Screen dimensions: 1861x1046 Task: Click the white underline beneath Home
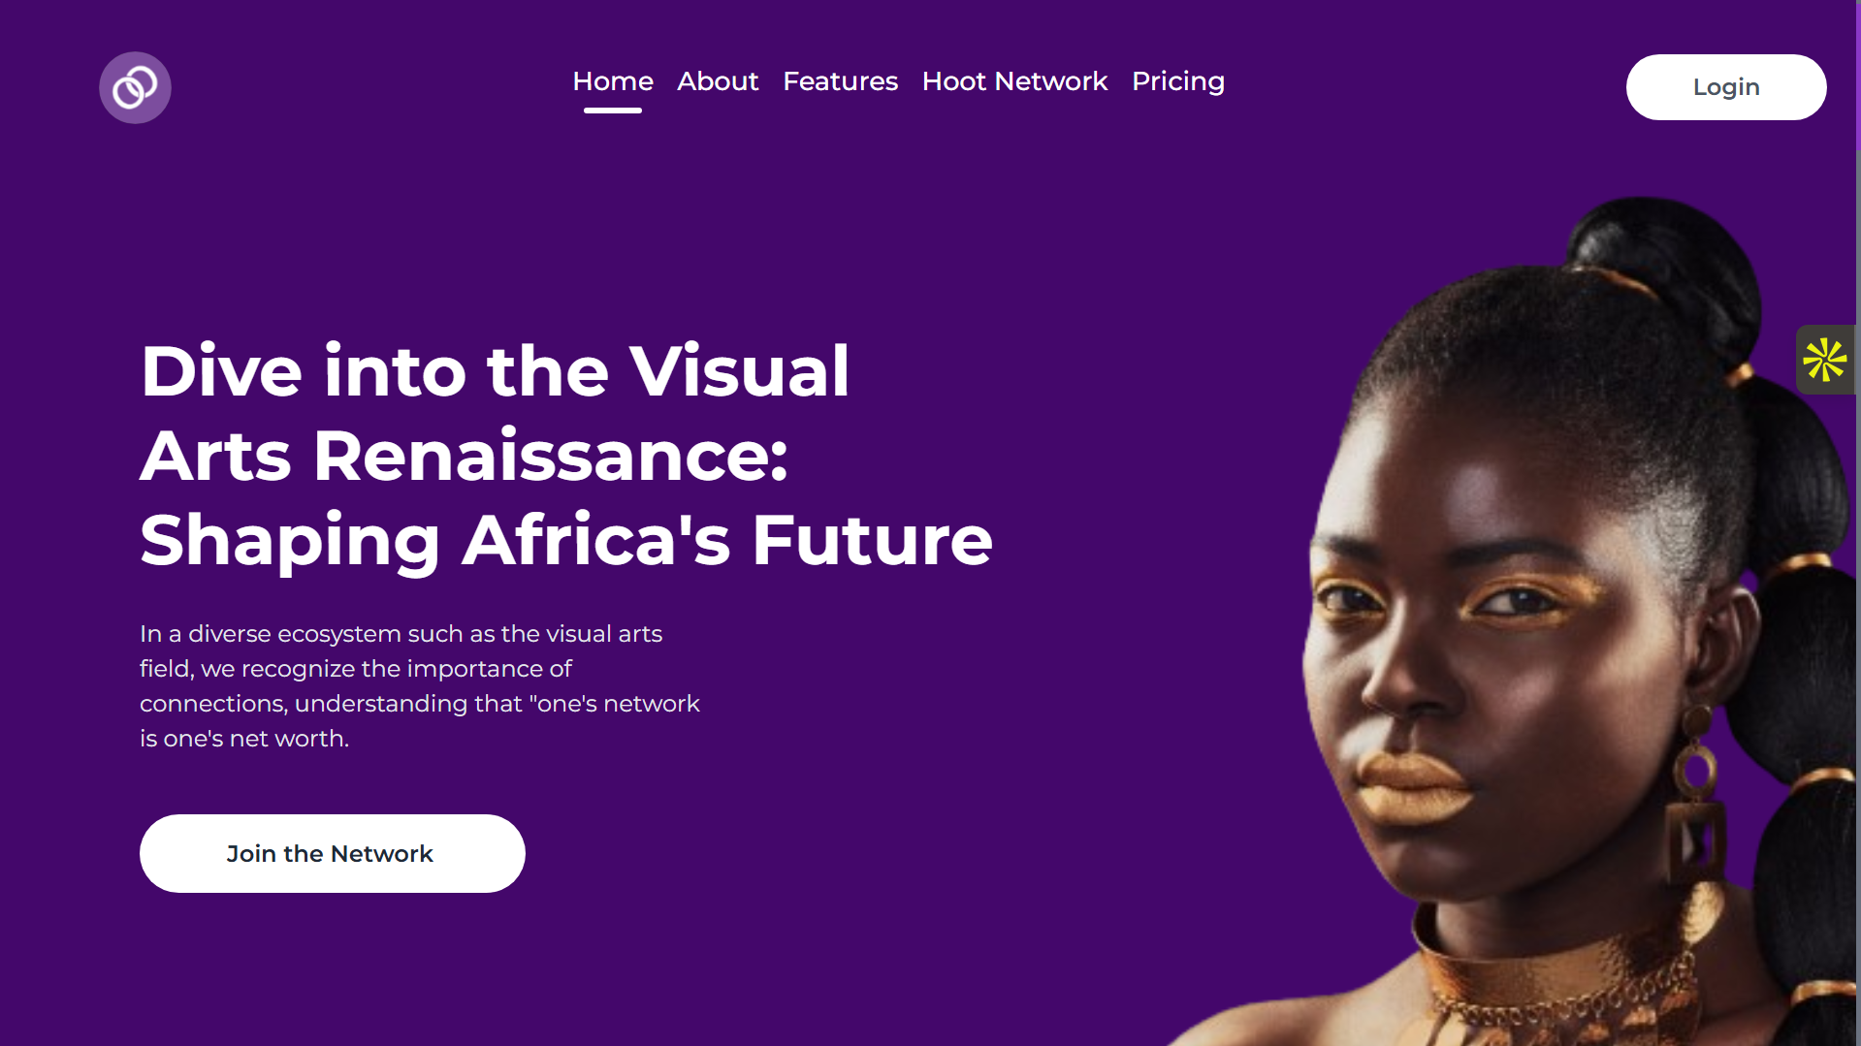coord(613,111)
